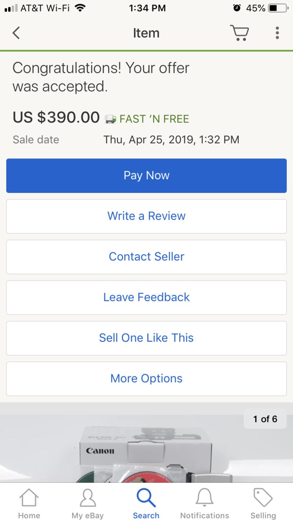Select Write a Review
Screen dimensions: 293x521
146,216
